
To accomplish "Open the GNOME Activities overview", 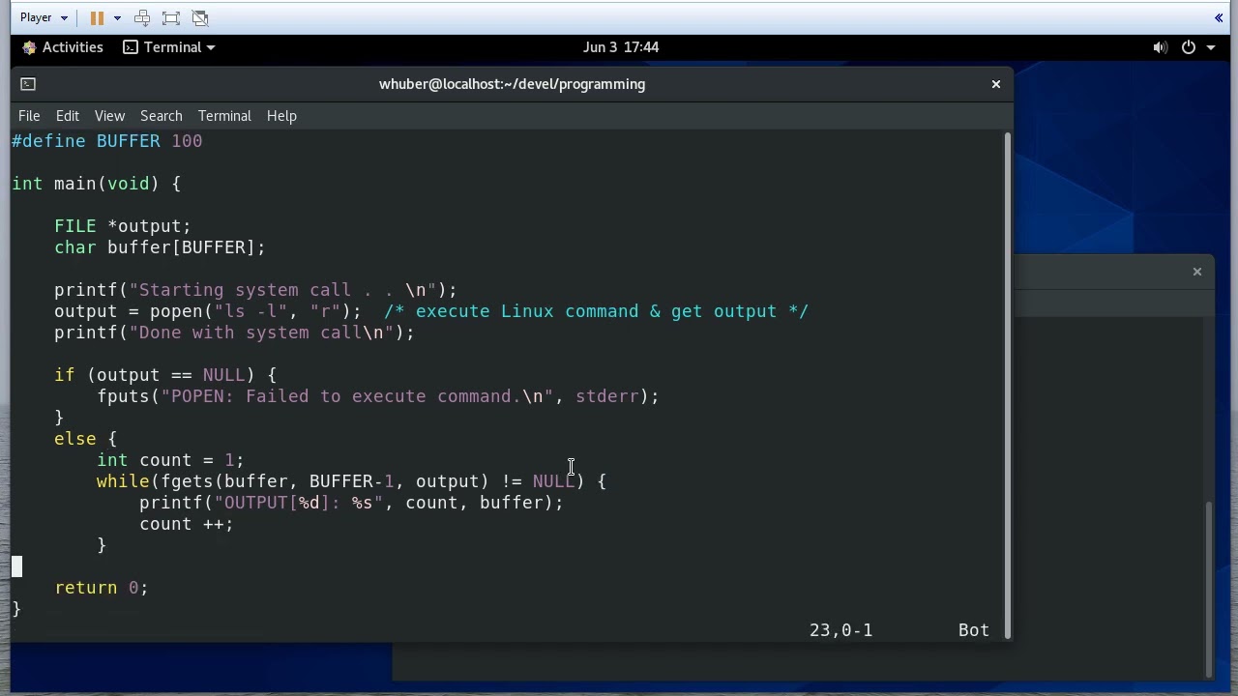I will (x=63, y=47).
